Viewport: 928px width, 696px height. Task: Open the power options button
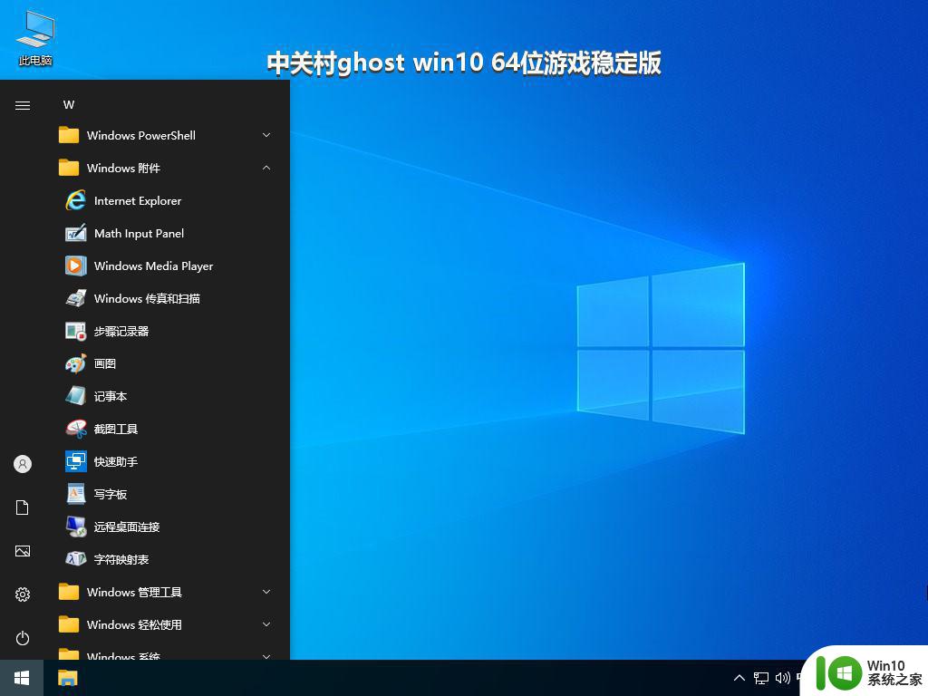coord(23,638)
